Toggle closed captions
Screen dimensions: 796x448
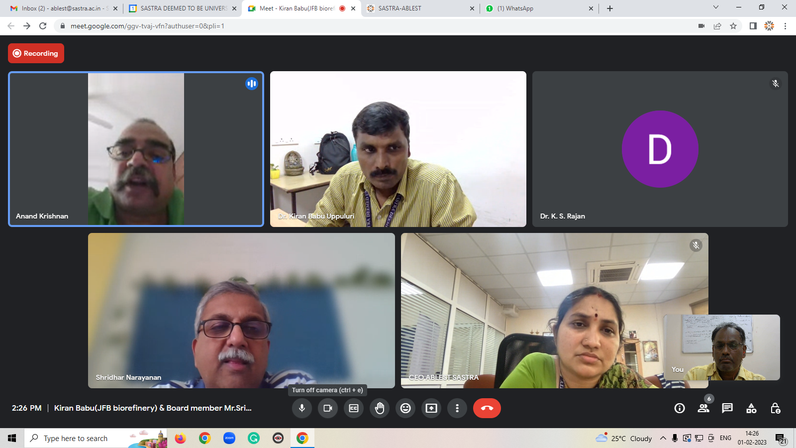click(354, 408)
